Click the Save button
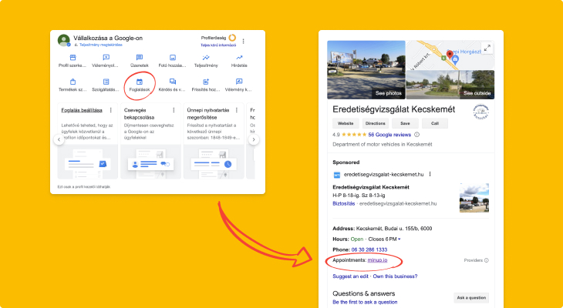Viewport: 563px width, 308px height. point(405,123)
